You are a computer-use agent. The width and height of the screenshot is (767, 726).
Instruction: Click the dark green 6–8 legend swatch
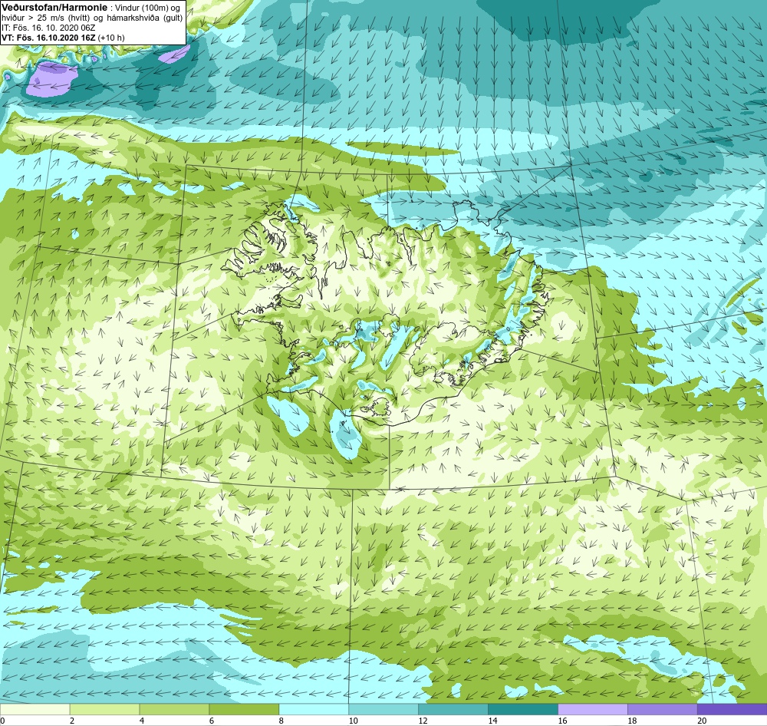point(244,709)
